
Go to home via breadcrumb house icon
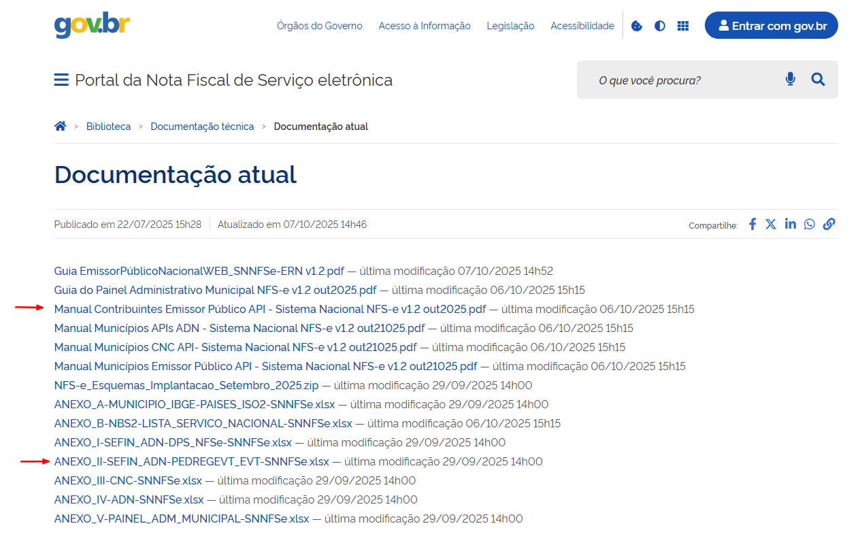pyautogui.click(x=61, y=127)
